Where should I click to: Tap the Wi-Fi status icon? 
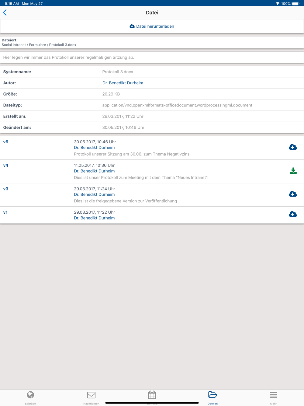pyautogui.click(x=278, y=4)
